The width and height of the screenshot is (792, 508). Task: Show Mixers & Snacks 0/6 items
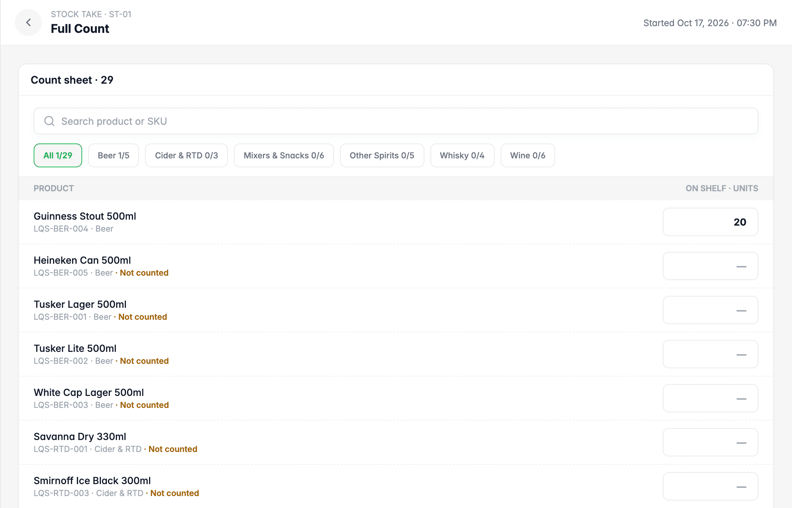(284, 155)
